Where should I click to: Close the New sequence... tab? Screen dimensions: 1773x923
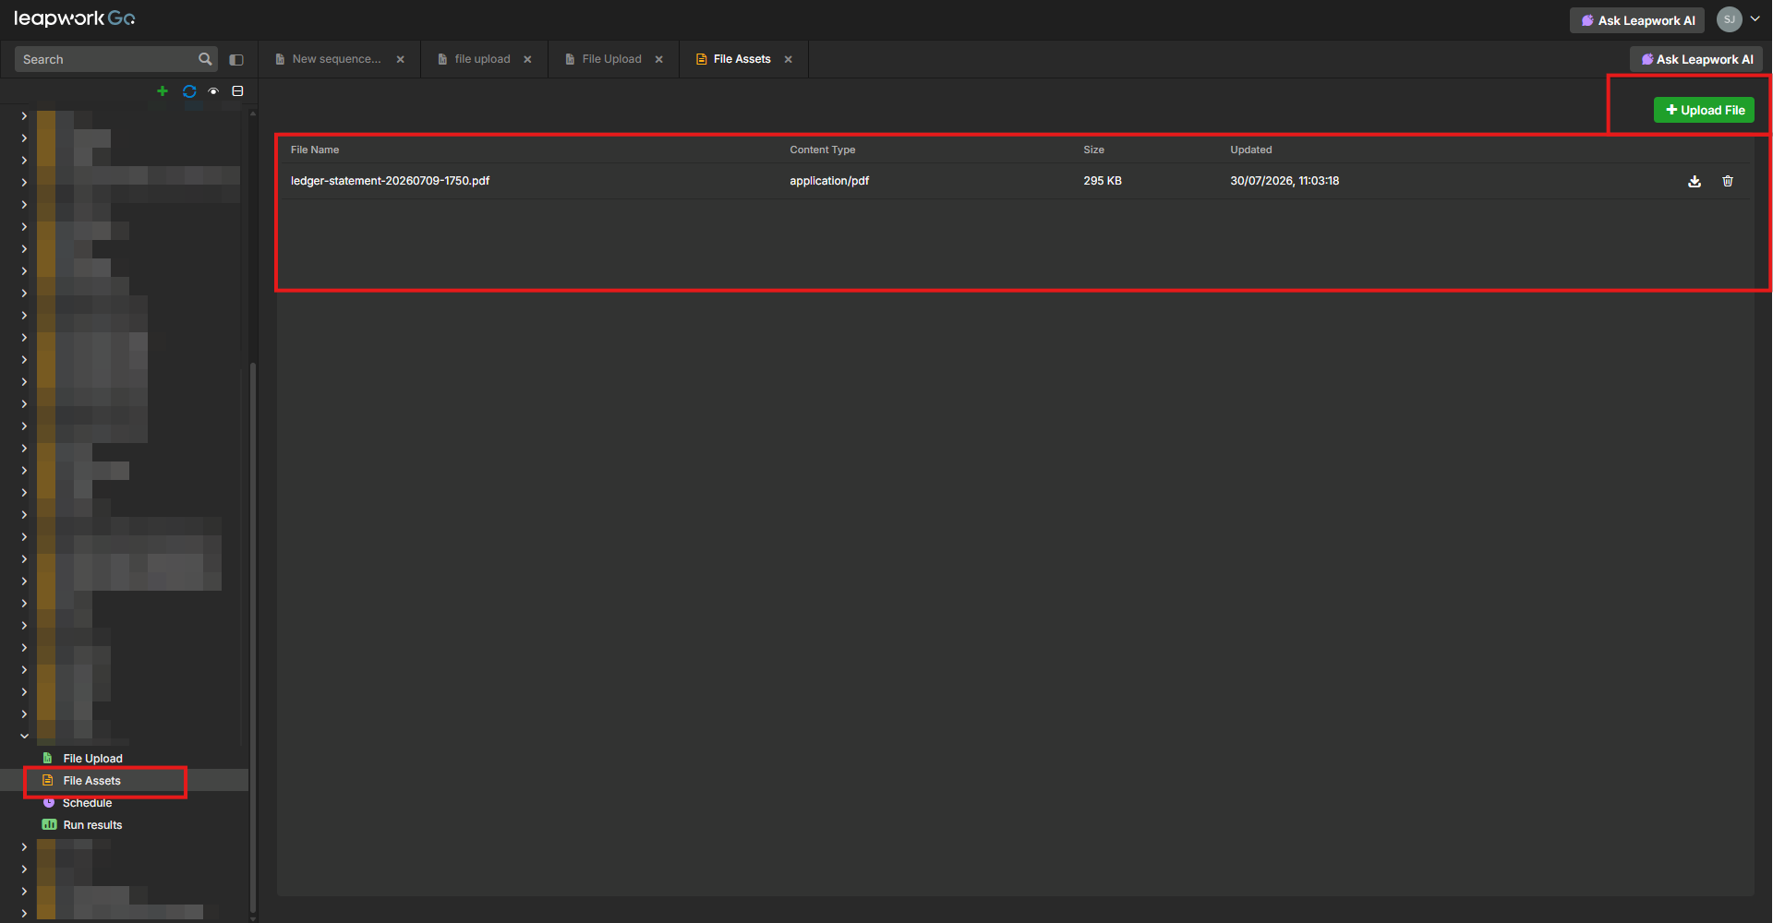(401, 59)
